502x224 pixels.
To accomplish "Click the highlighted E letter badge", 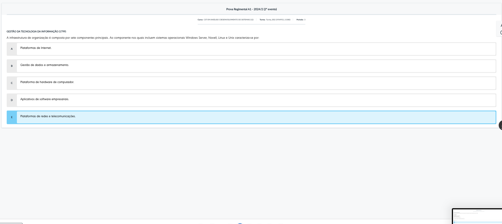I will tap(12, 117).
